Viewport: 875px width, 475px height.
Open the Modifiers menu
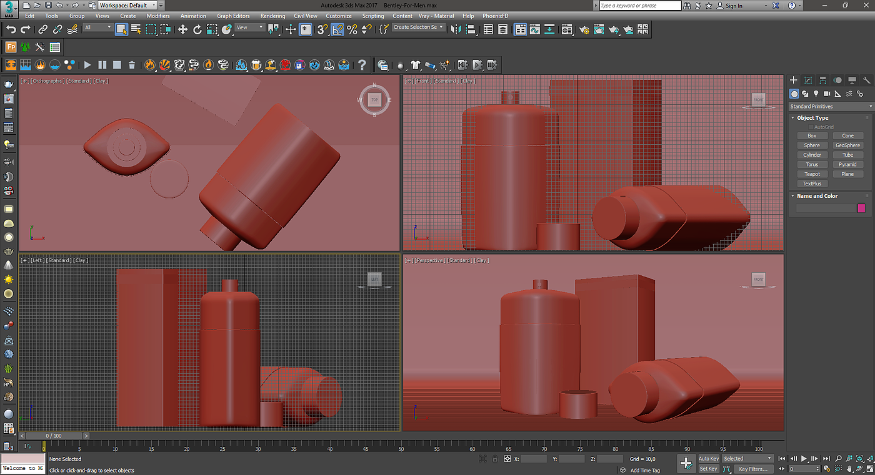pyautogui.click(x=157, y=16)
